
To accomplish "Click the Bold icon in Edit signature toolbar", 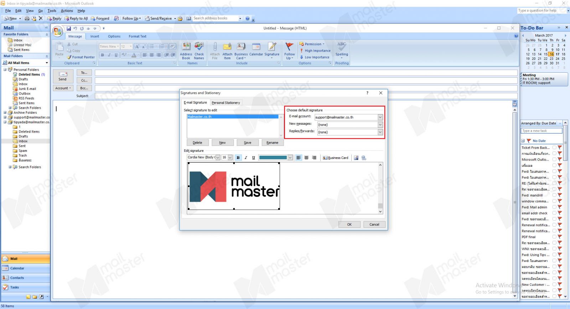I will tap(238, 158).
